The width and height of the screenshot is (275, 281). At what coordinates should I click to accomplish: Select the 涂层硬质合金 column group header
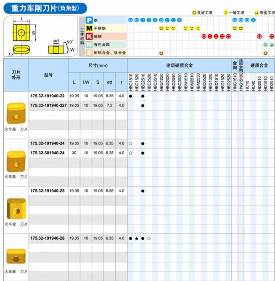(x=180, y=66)
